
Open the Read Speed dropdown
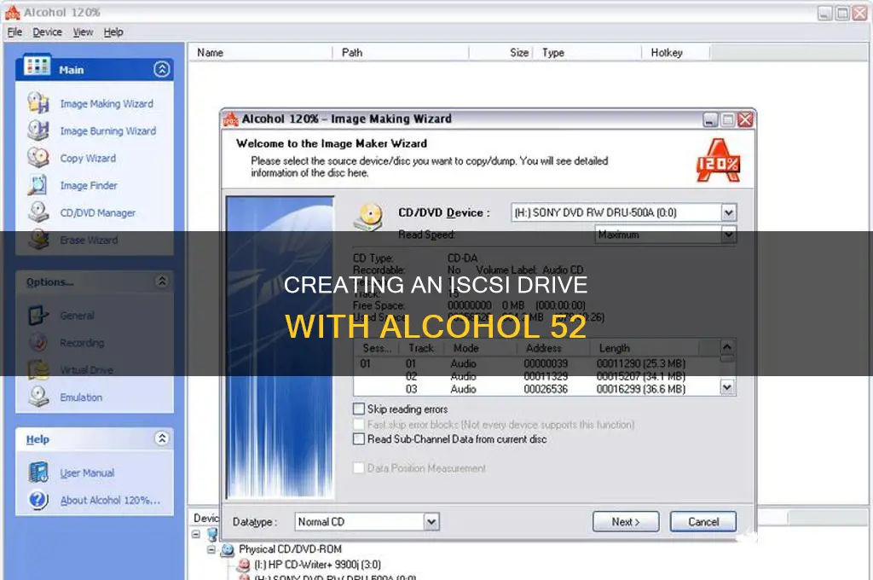(728, 235)
